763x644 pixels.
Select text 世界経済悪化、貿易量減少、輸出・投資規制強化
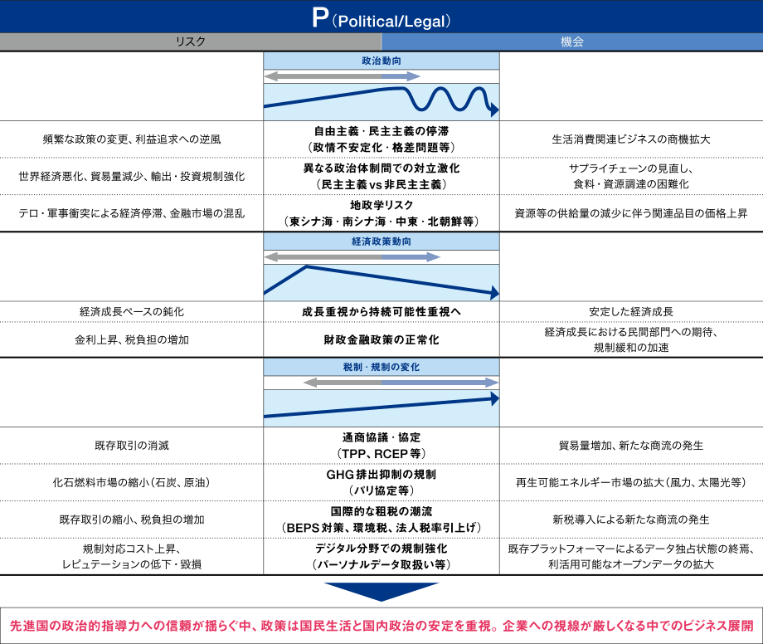coord(132,177)
